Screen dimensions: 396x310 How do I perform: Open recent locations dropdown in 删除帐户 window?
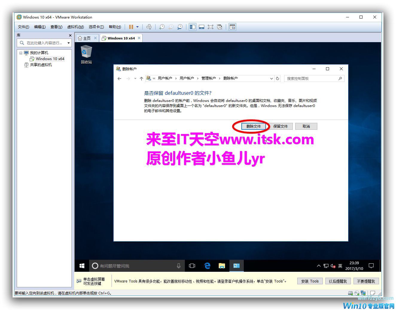tap(135, 79)
